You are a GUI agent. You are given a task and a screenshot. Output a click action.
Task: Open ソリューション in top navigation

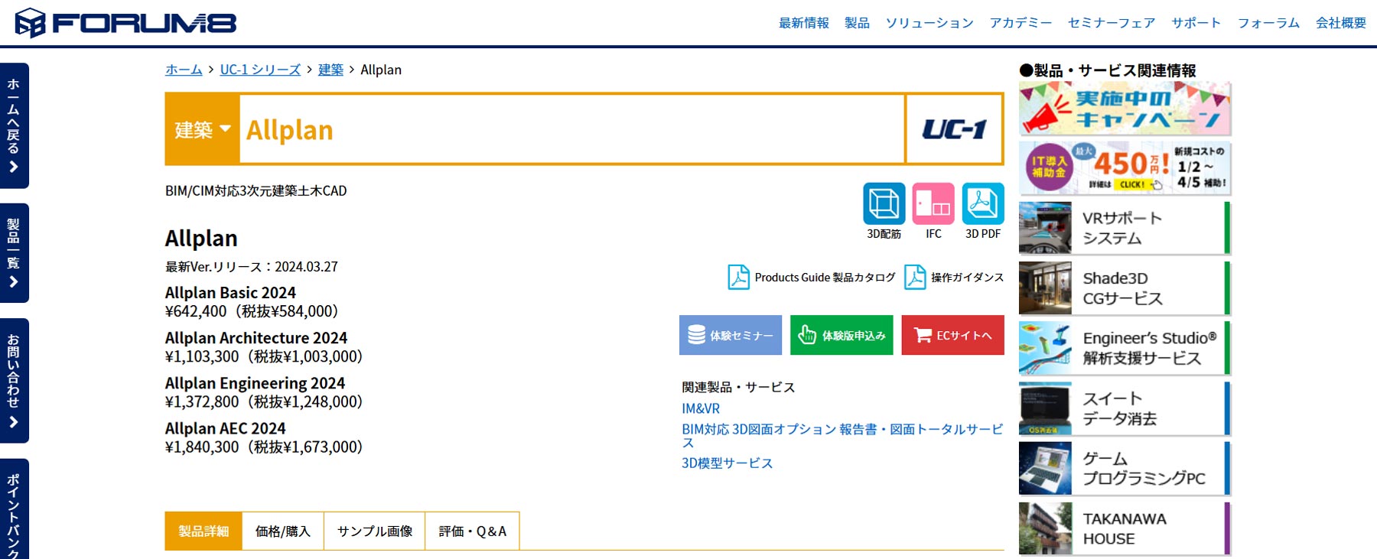(929, 23)
